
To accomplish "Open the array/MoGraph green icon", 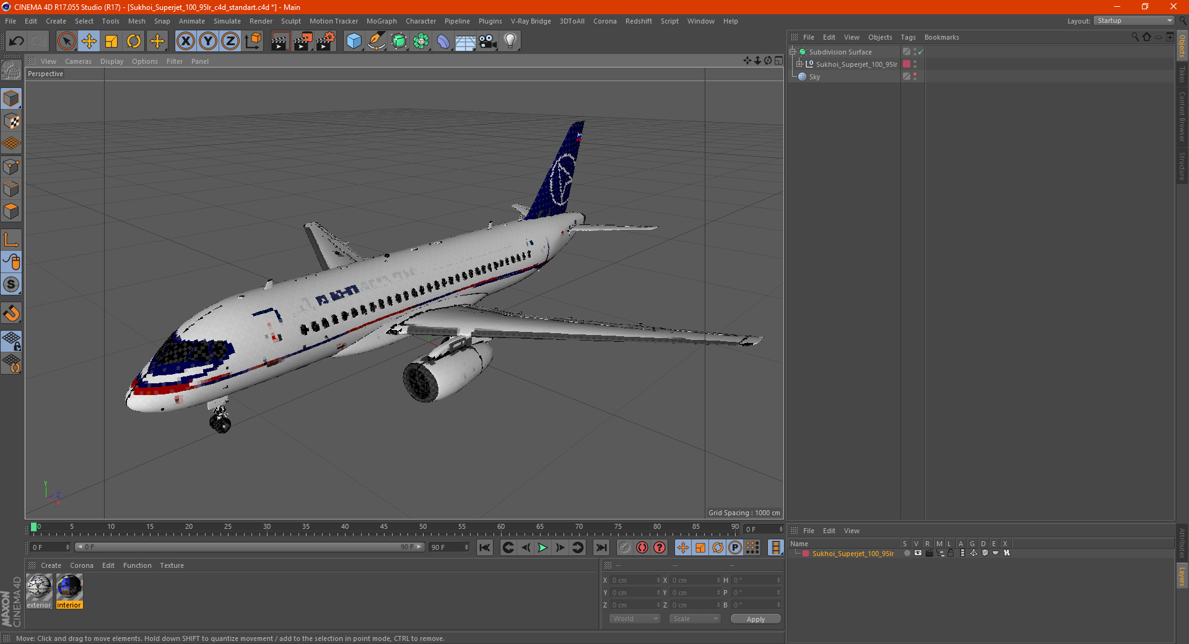I will tap(421, 41).
